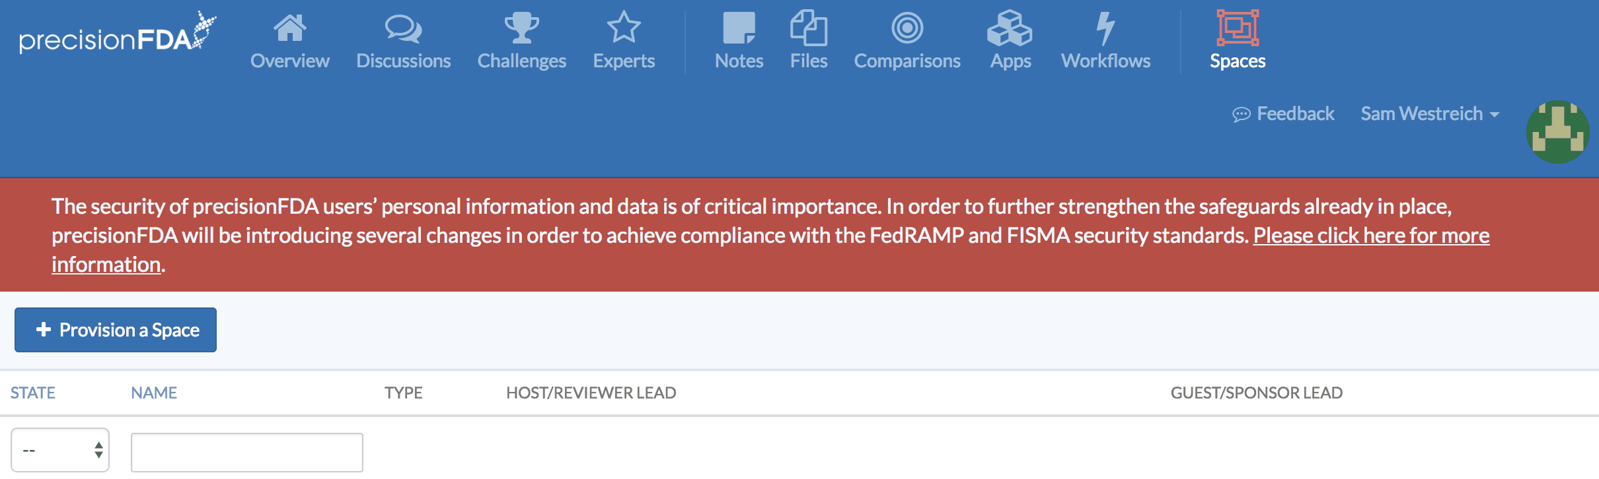The width and height of the screenshot is (1599, 479).
Task: Click the green user avatar image
Action: [1557, 132]
